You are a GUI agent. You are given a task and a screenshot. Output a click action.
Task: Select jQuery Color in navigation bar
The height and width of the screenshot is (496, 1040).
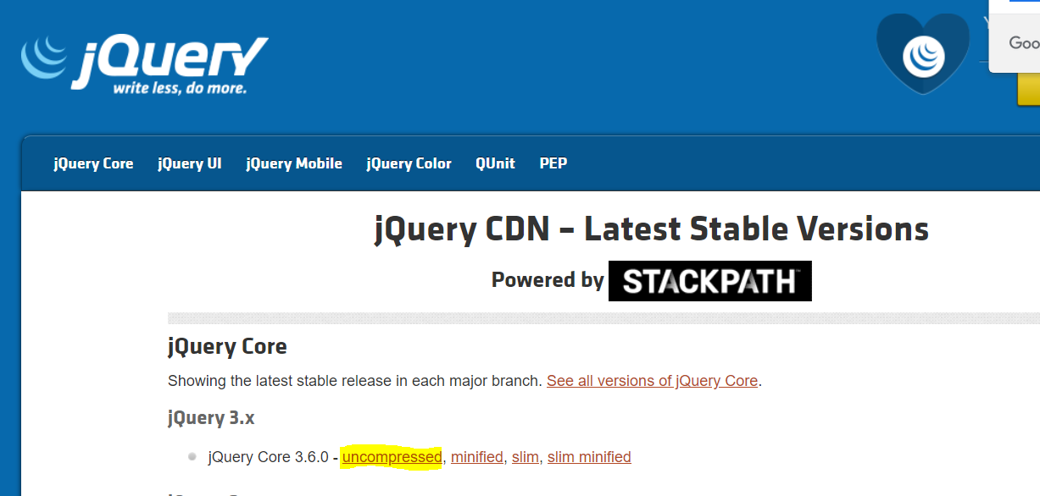[x=409, y=163]
